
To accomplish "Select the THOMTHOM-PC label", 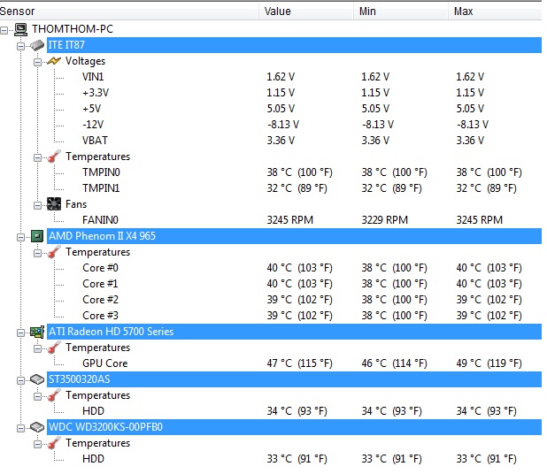I will tap(73, 29).
